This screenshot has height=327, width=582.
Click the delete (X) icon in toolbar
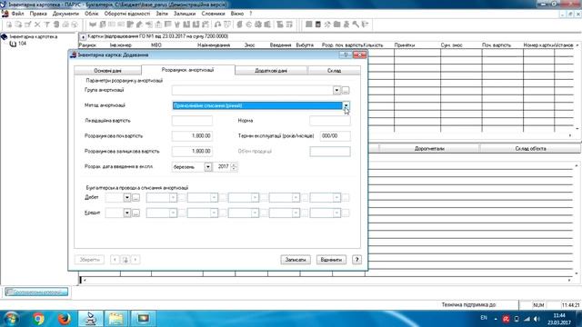pyautogui.click(x=37, y=25)
